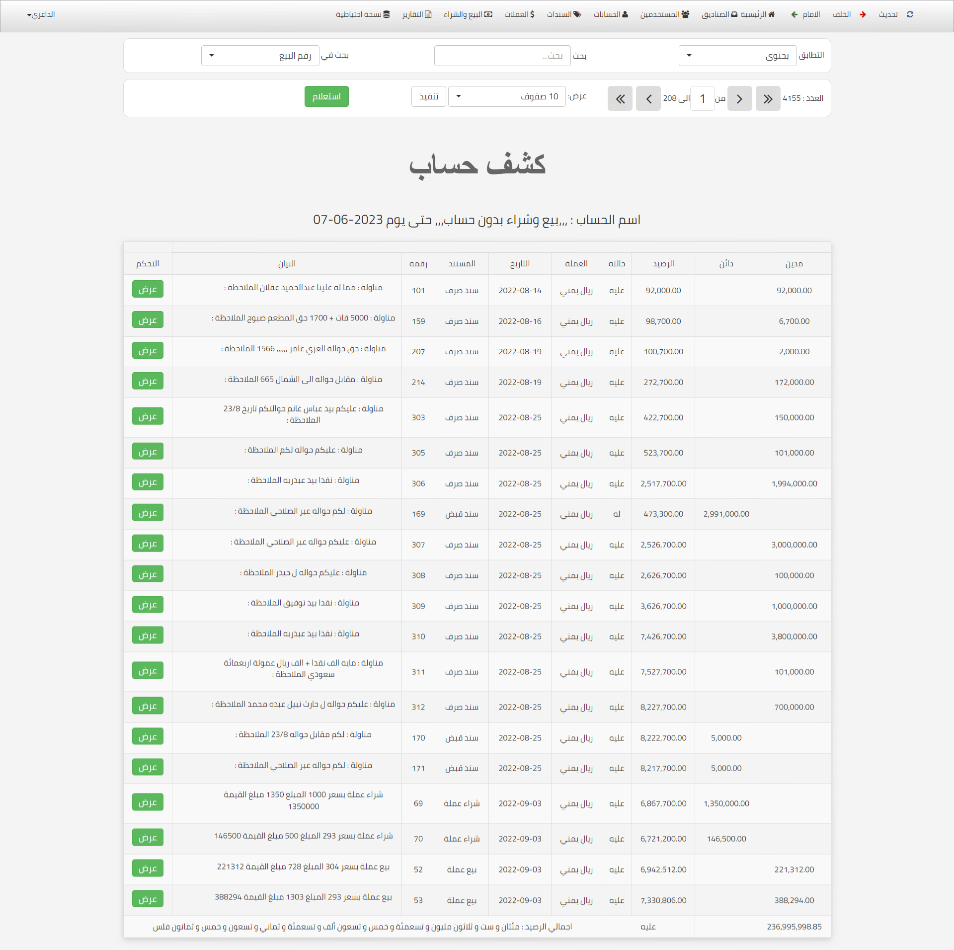Open the التطابق match type dropdown
Screen dimensions: 954x950
(x=737, y=56)
